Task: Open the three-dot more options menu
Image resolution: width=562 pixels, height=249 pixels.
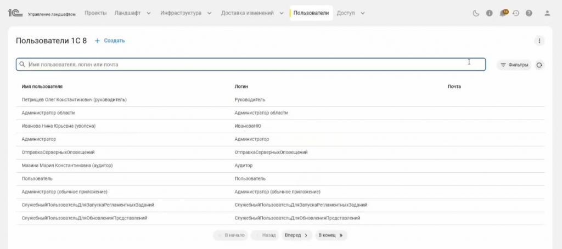Action: click(x=539, y=41)
